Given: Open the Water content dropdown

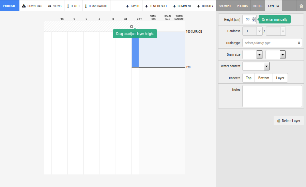Looking at the screenshot, I should tap(256, 66).
